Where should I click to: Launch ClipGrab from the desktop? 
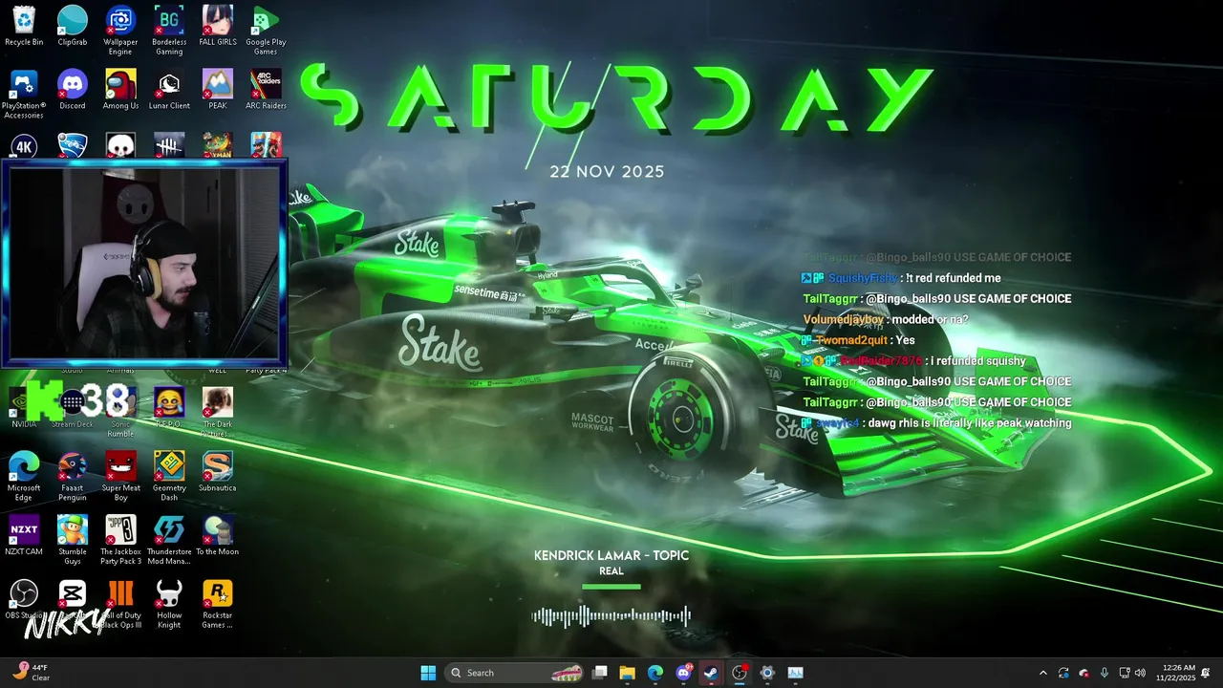click(73, 26)
